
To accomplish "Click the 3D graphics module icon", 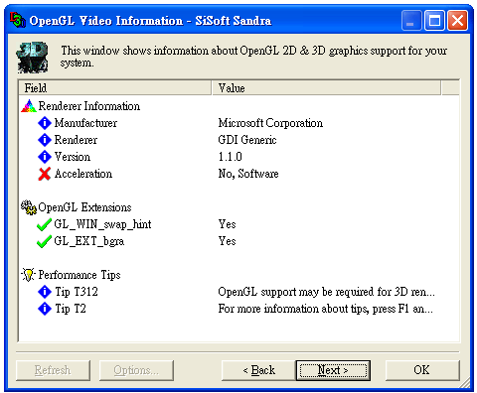I will click(33, 58).
